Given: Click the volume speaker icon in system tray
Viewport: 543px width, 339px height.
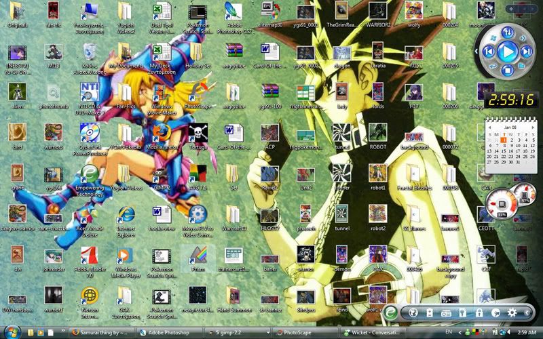Looking at the screenshot, I should [509, 332].
